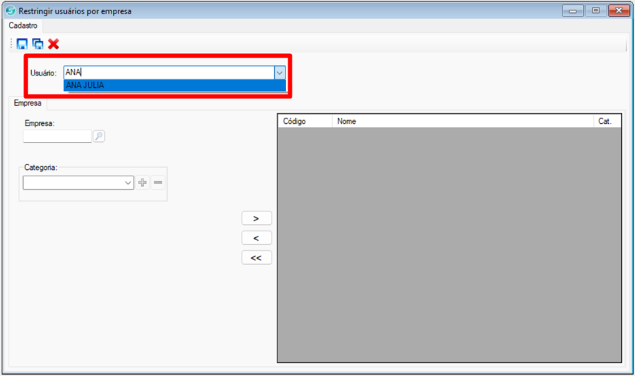Click the red X delete toolbar icon
Screen dimensions: 635x376
tap(54, 44)
